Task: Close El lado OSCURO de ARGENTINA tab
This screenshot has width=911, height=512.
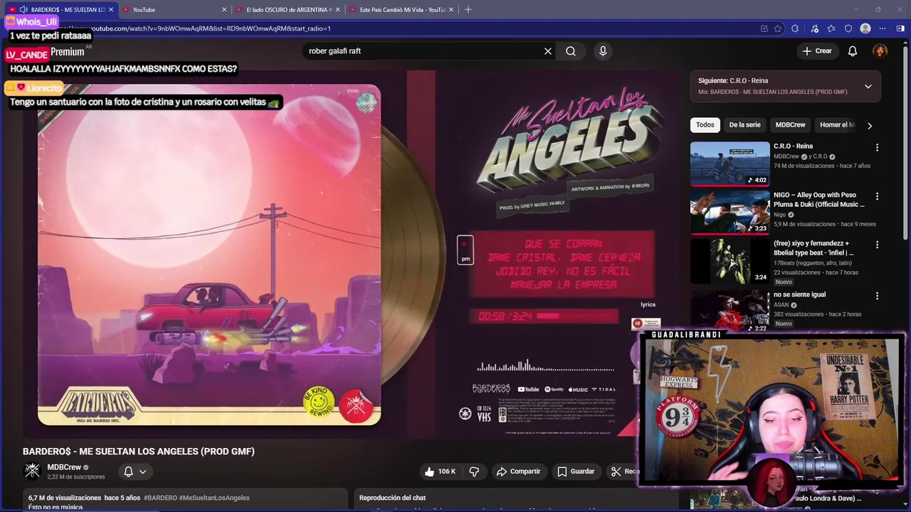Action: [338, 9]
